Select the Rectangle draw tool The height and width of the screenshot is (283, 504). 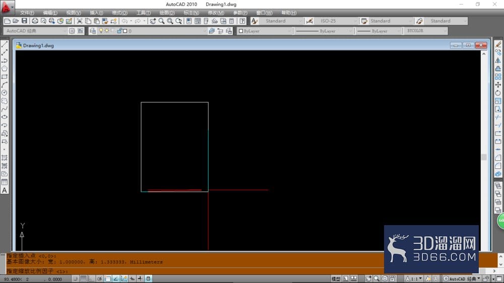tap(5, 77)
